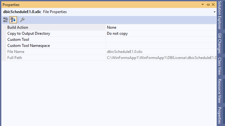The height and width of the screenshot is (126, 225).
Task: Select the Full Path value text
Action: click(161, 58)
